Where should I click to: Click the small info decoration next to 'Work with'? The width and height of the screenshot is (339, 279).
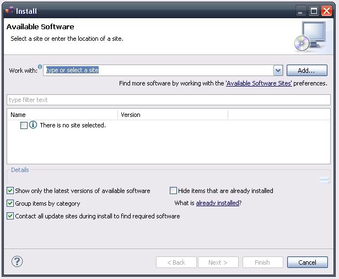click(40, 67)
